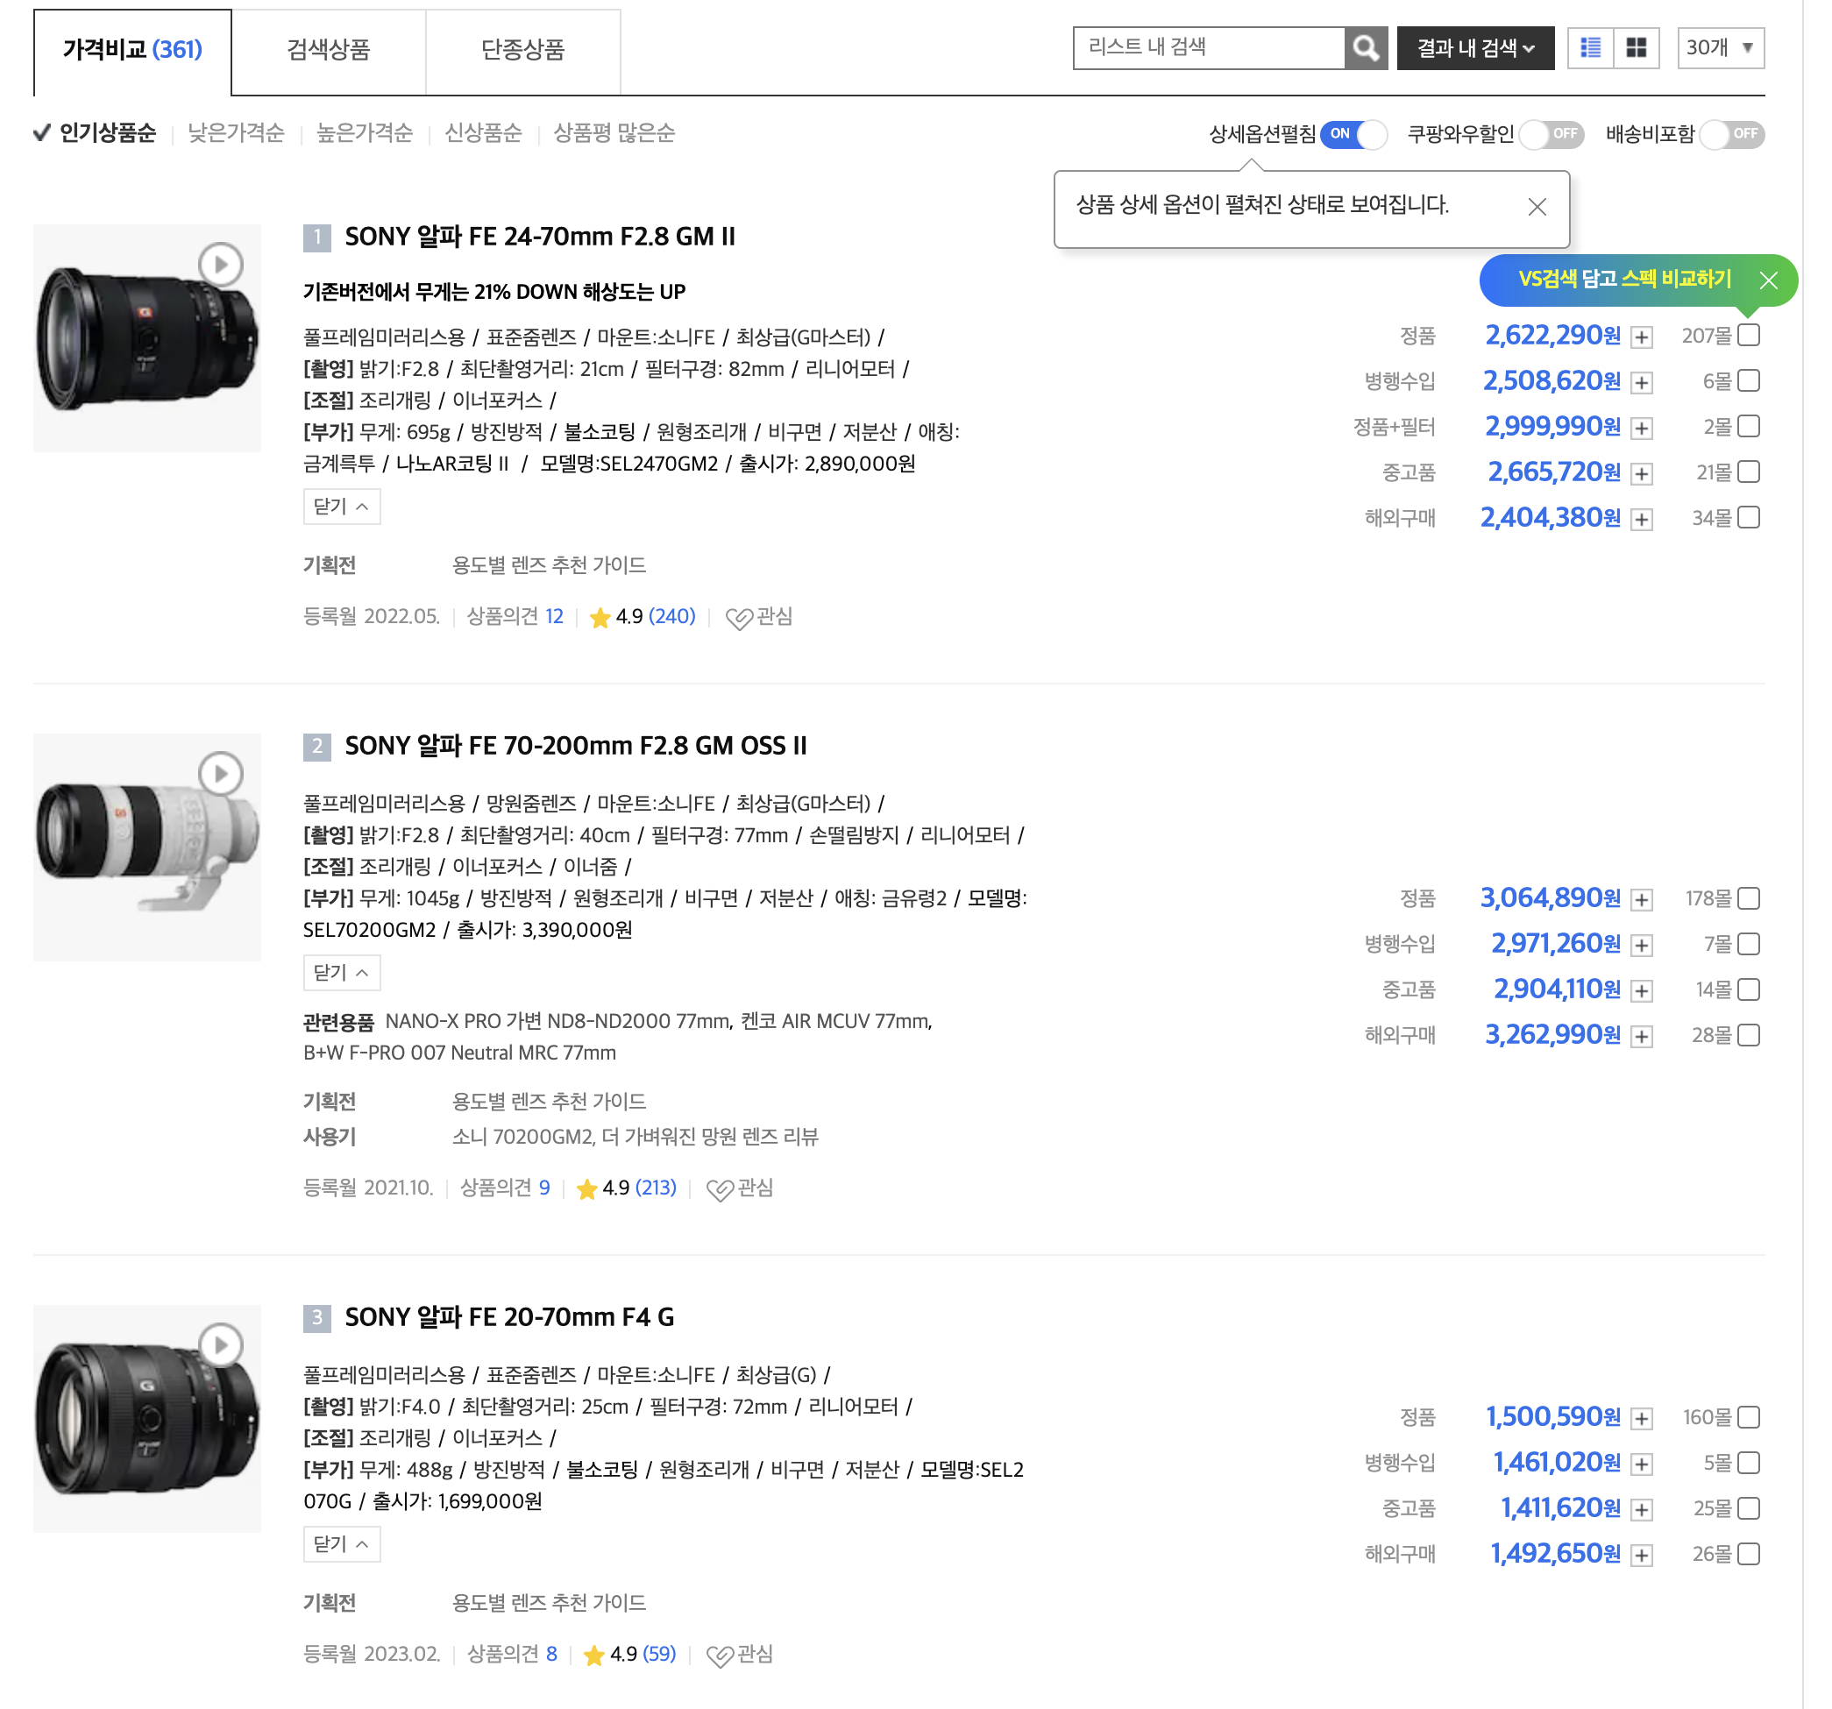The image size is (1832, 1709).
Task: Expand plus icon next to 2,508,620원
Action: coord(1641,382)
